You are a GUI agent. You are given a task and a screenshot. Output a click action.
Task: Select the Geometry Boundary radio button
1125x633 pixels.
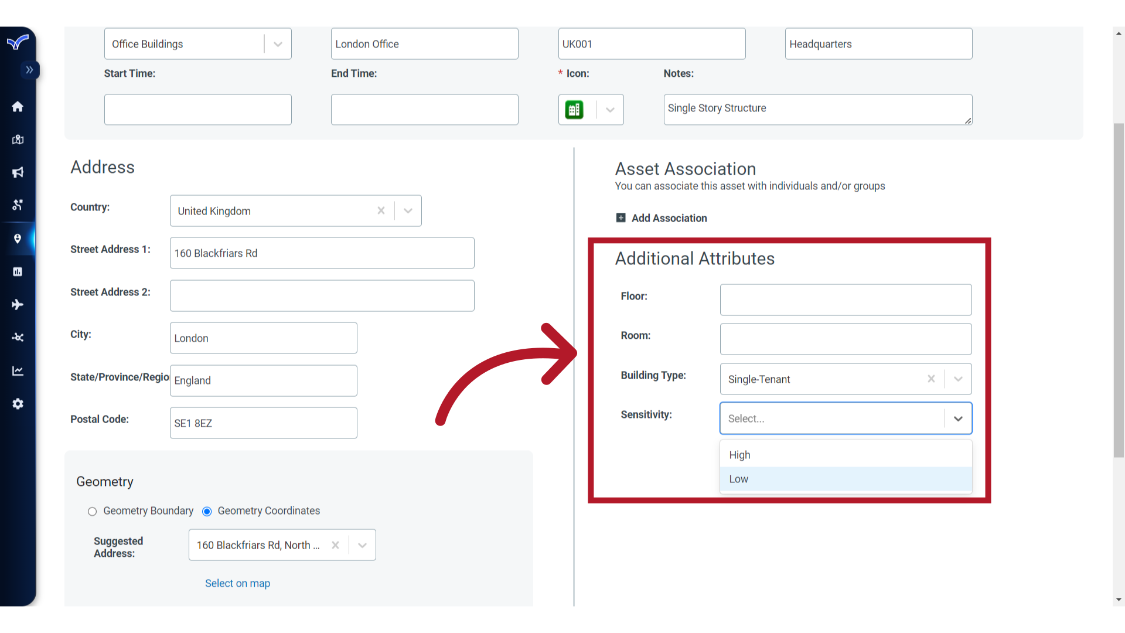click(x=92, y=511)
